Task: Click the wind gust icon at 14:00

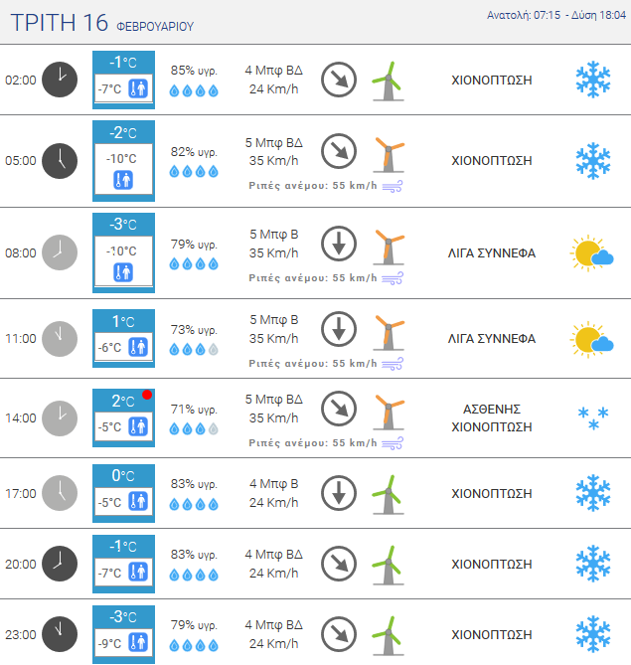Action: pyautogui.click(x=392, y=442)
